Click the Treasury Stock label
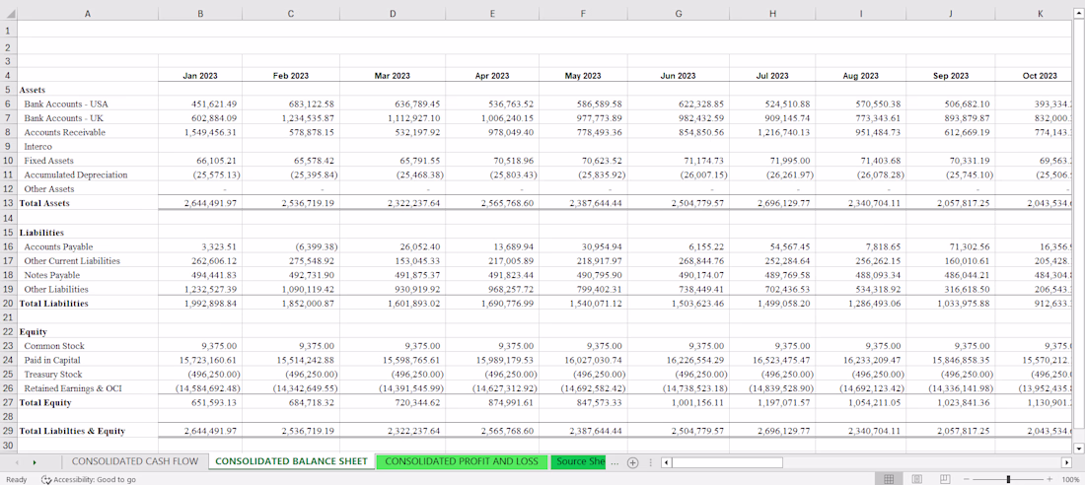 tap(52, 375)
